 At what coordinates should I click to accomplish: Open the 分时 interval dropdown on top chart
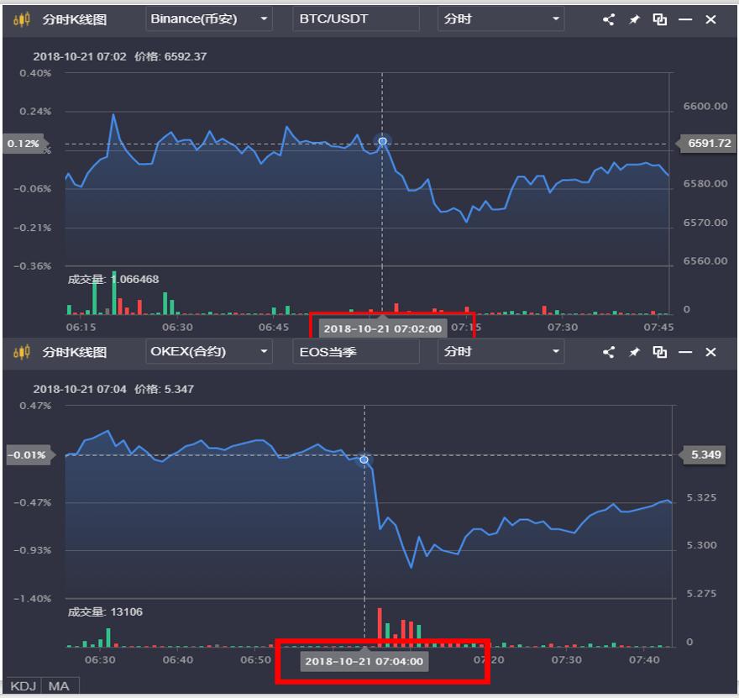pyautogui.click(x=500, y=18)
